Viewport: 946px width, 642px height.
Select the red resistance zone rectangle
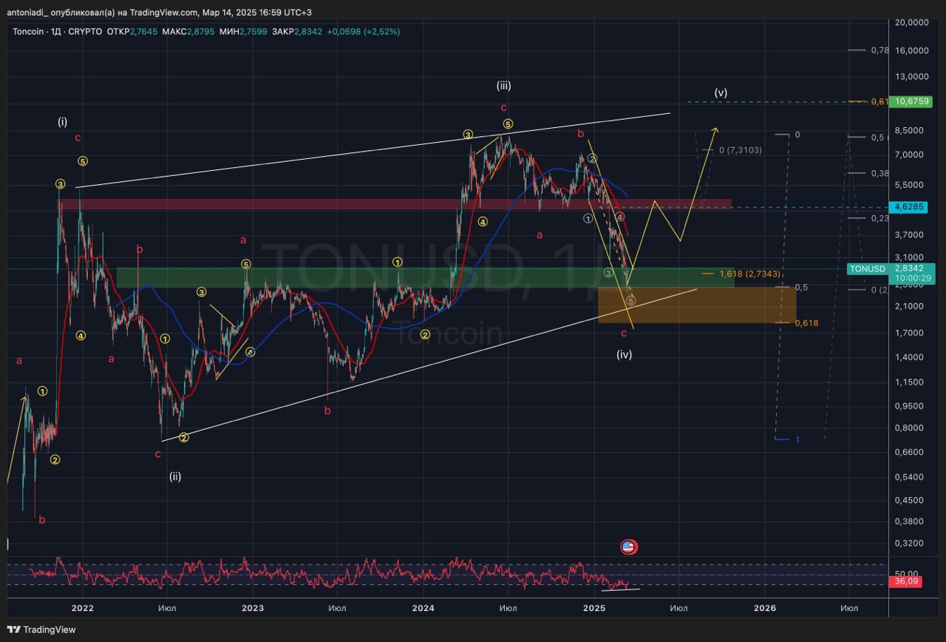pos(395,204)
